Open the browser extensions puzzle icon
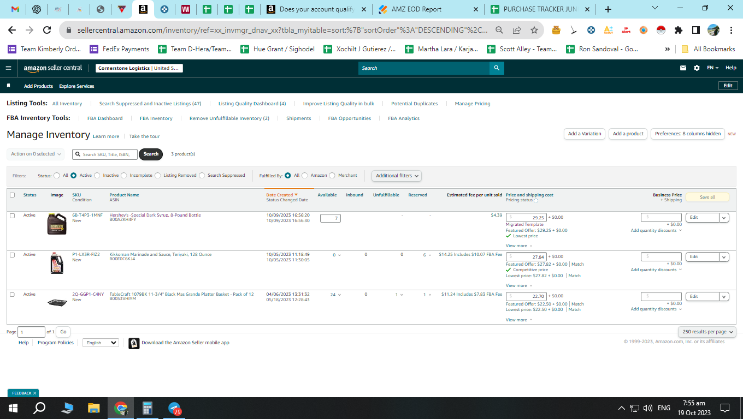The image size is (743, 419). (679, 30)
